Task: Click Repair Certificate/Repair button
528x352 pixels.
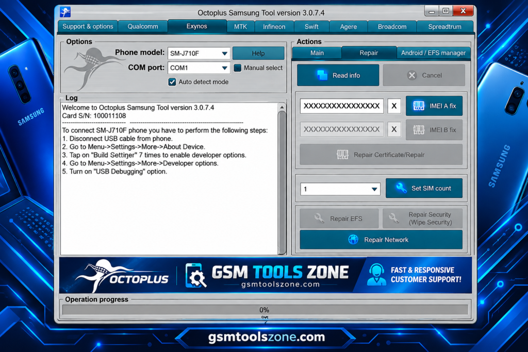Action: pos(381,155)
